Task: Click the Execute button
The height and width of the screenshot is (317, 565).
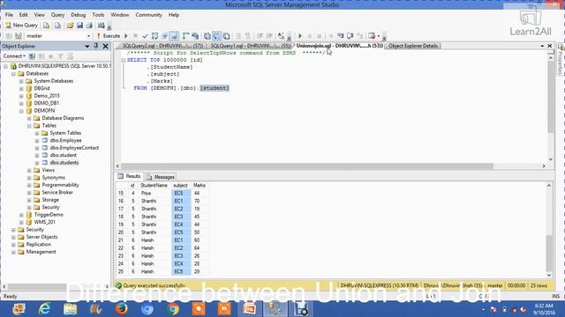Action: [x=109, y=36]
